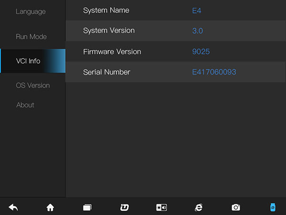Image resolution: width=286 pixels, height=215 pixels.
Task: Click the blue VCI connection icon
Action: point(273,207)
